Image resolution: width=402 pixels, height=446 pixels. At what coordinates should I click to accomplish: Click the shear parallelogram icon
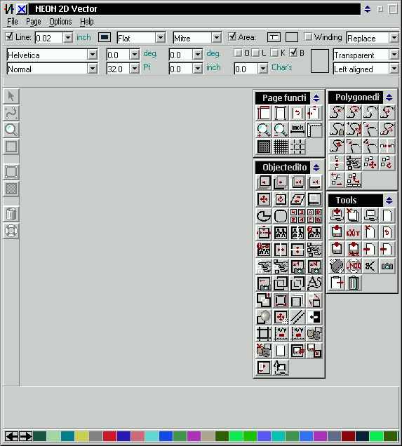click(x=297, y=199)
